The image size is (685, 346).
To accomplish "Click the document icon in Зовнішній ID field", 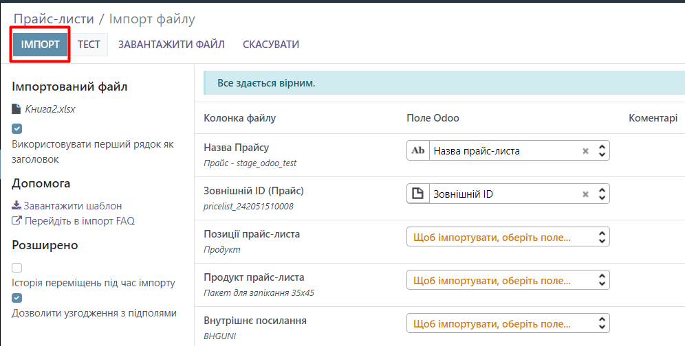I will pos(417,194).
